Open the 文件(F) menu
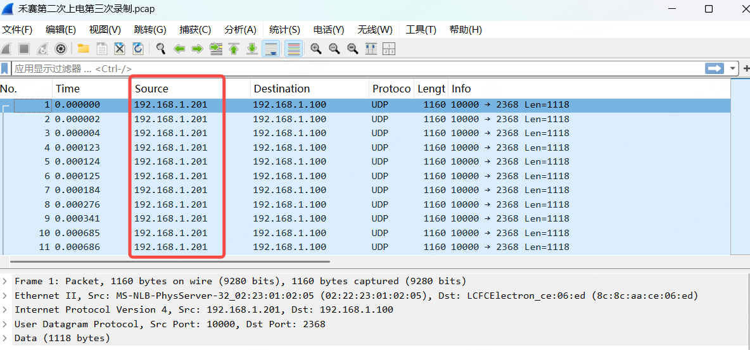The height and width of the screenshot is (350, 750). point(17,30)
